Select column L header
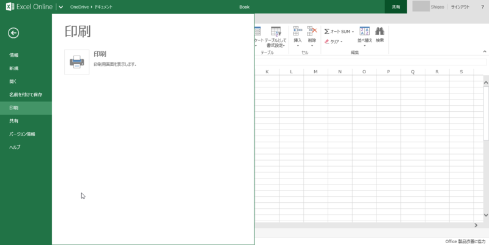This screenshot has width=489, height=245. coord(292,71)
